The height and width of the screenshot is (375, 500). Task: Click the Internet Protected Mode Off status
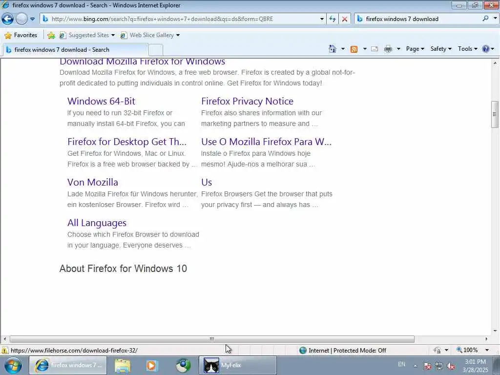pos(343,351)
